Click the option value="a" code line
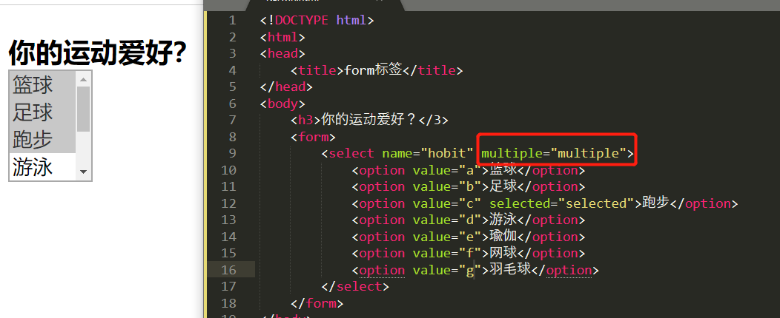 (468, 170)
